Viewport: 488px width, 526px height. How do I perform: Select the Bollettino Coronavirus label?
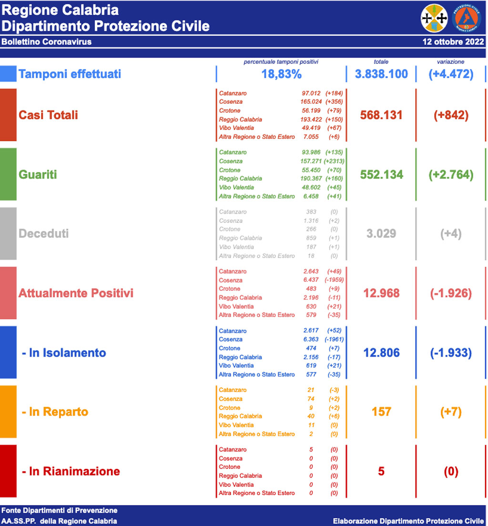click(x=46, y=42)
